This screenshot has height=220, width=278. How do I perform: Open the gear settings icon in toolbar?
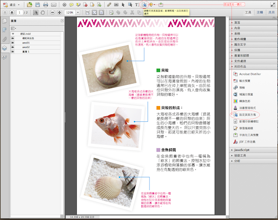pos(65,5)
